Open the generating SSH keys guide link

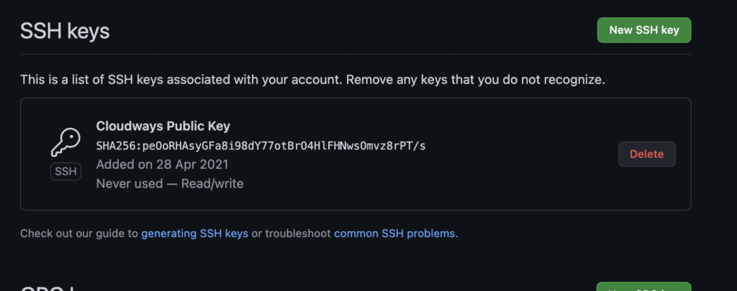[x=194, y=234]
